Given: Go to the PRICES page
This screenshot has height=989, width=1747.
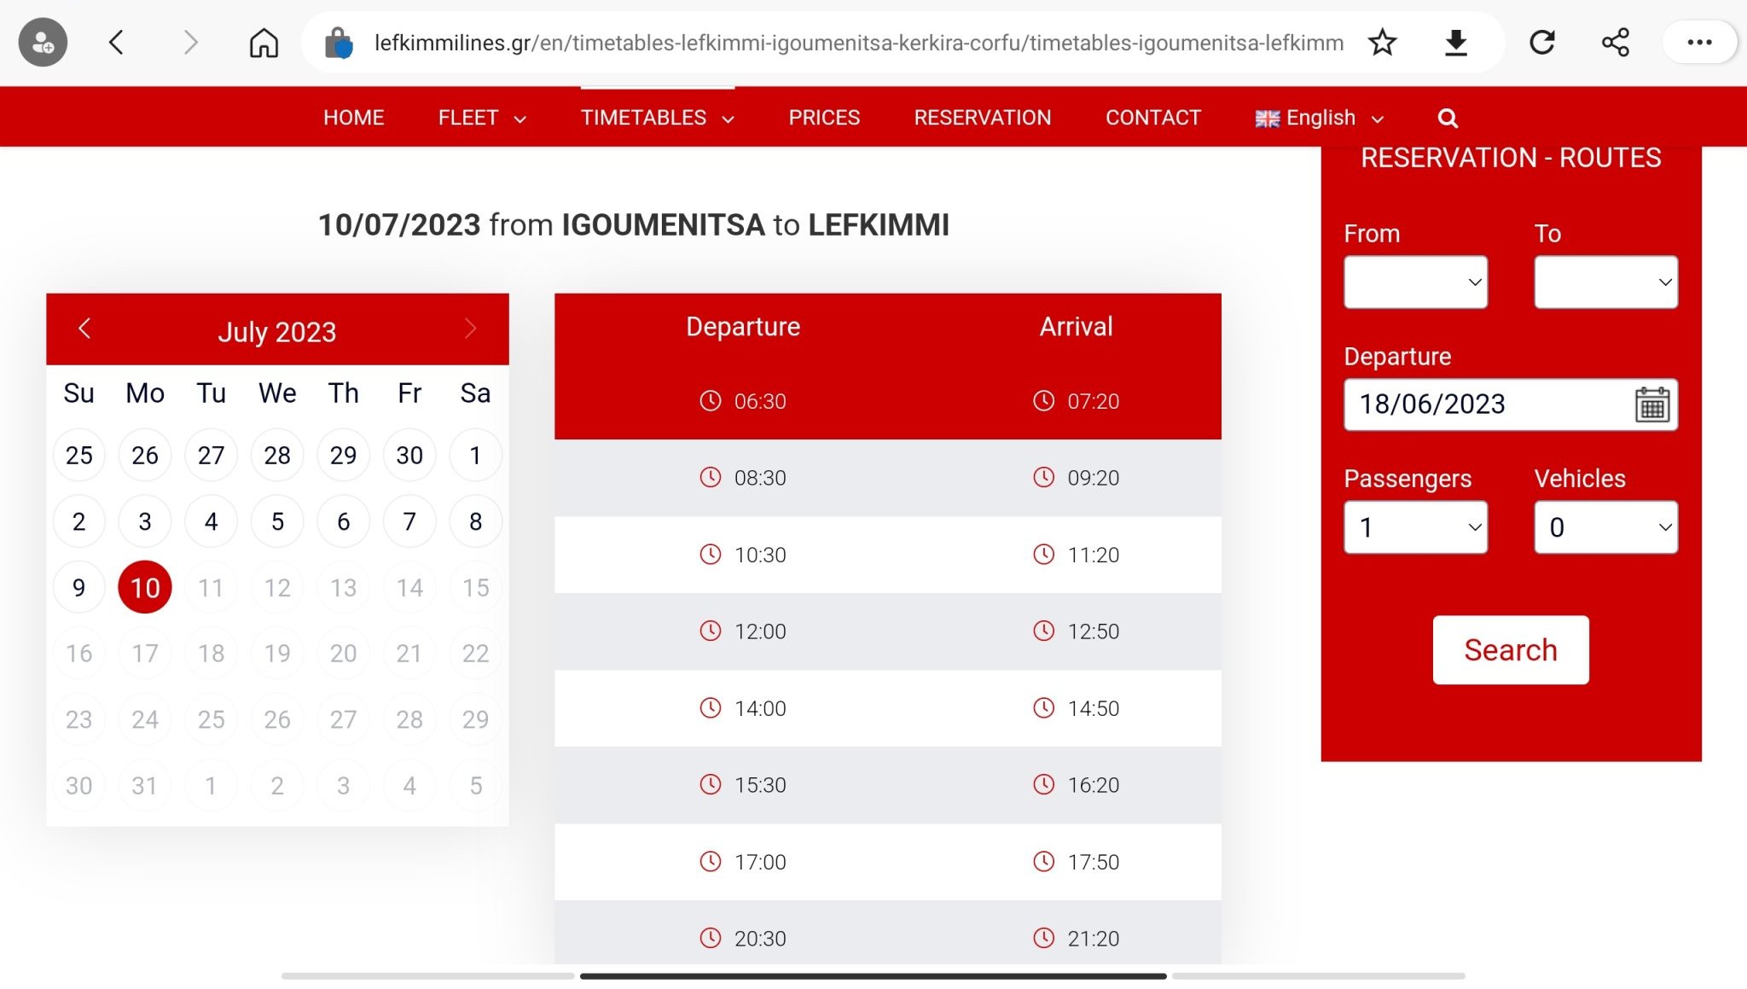Looking at the screenshot, I should (824, 118).
